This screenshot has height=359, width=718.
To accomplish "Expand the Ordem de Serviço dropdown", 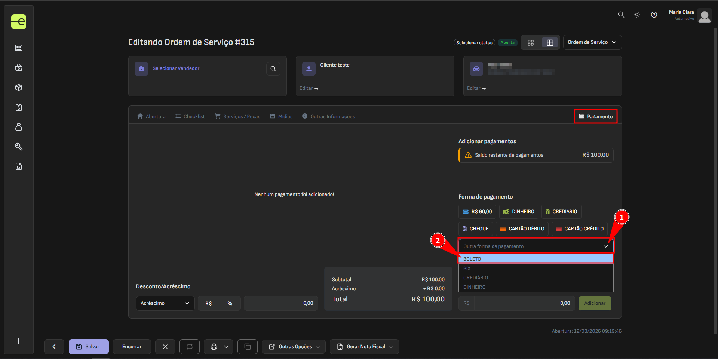I will [x=592, y=42].
